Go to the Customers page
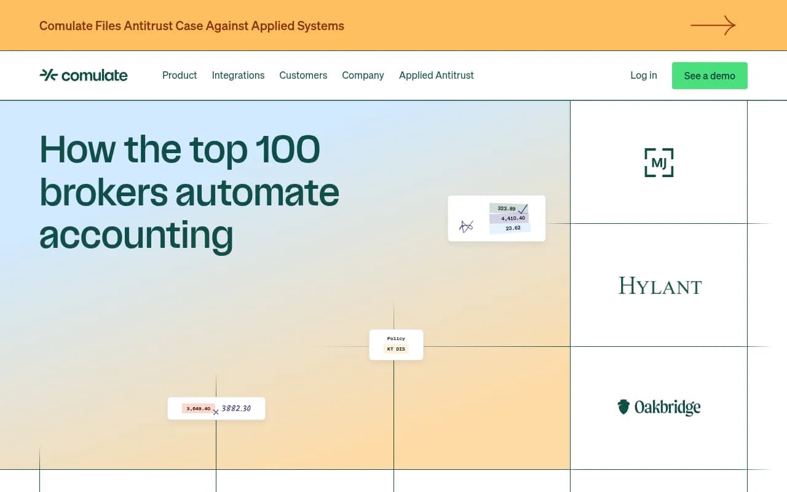The height and width of the screenshot is (492, 787). click(303, 75)
